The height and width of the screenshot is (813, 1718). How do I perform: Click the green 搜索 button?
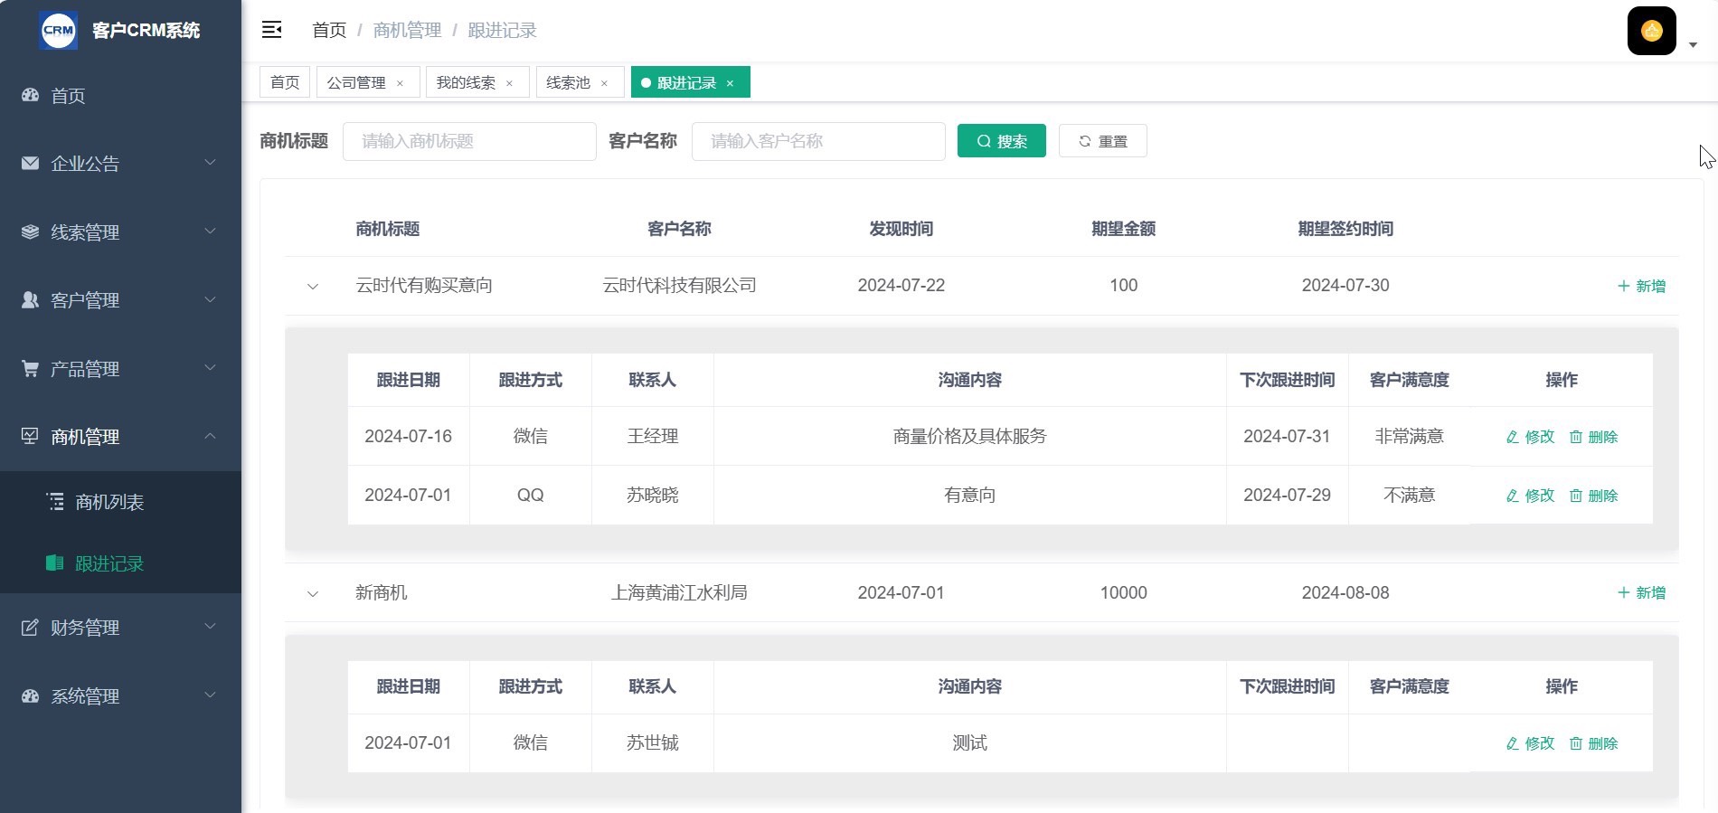coord(1001,141)
